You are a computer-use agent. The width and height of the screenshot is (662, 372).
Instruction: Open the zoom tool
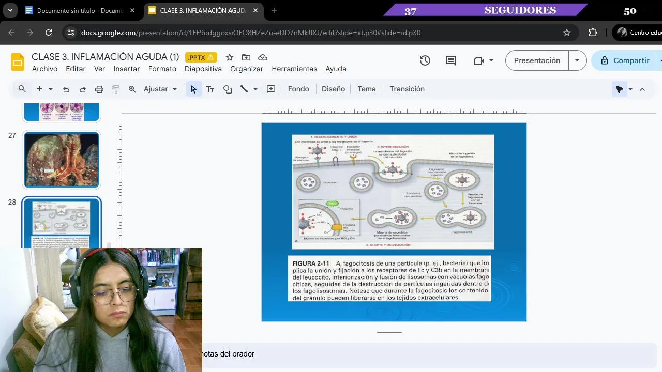[132, 89]
